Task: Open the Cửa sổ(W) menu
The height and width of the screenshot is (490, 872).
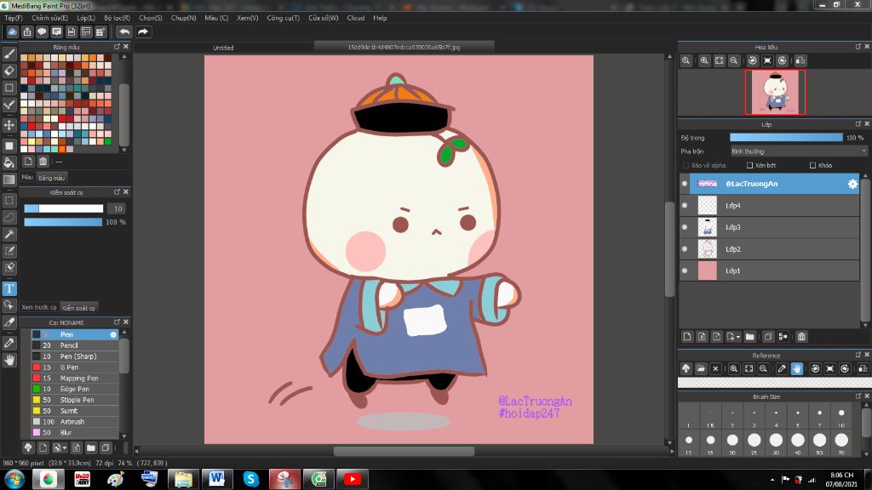Action: pyautogui.click(x=323, y=18)
